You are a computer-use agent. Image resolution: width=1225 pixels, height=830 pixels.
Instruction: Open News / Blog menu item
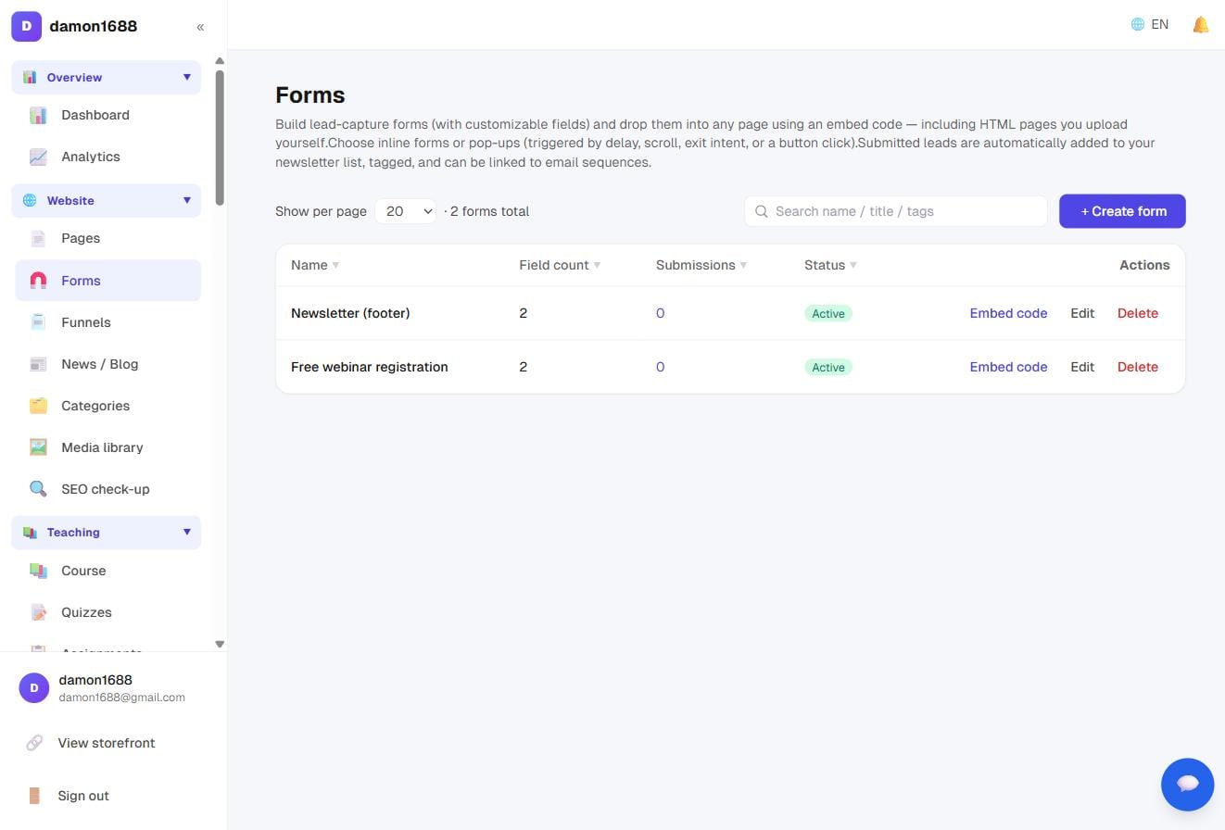click(107, 364)
